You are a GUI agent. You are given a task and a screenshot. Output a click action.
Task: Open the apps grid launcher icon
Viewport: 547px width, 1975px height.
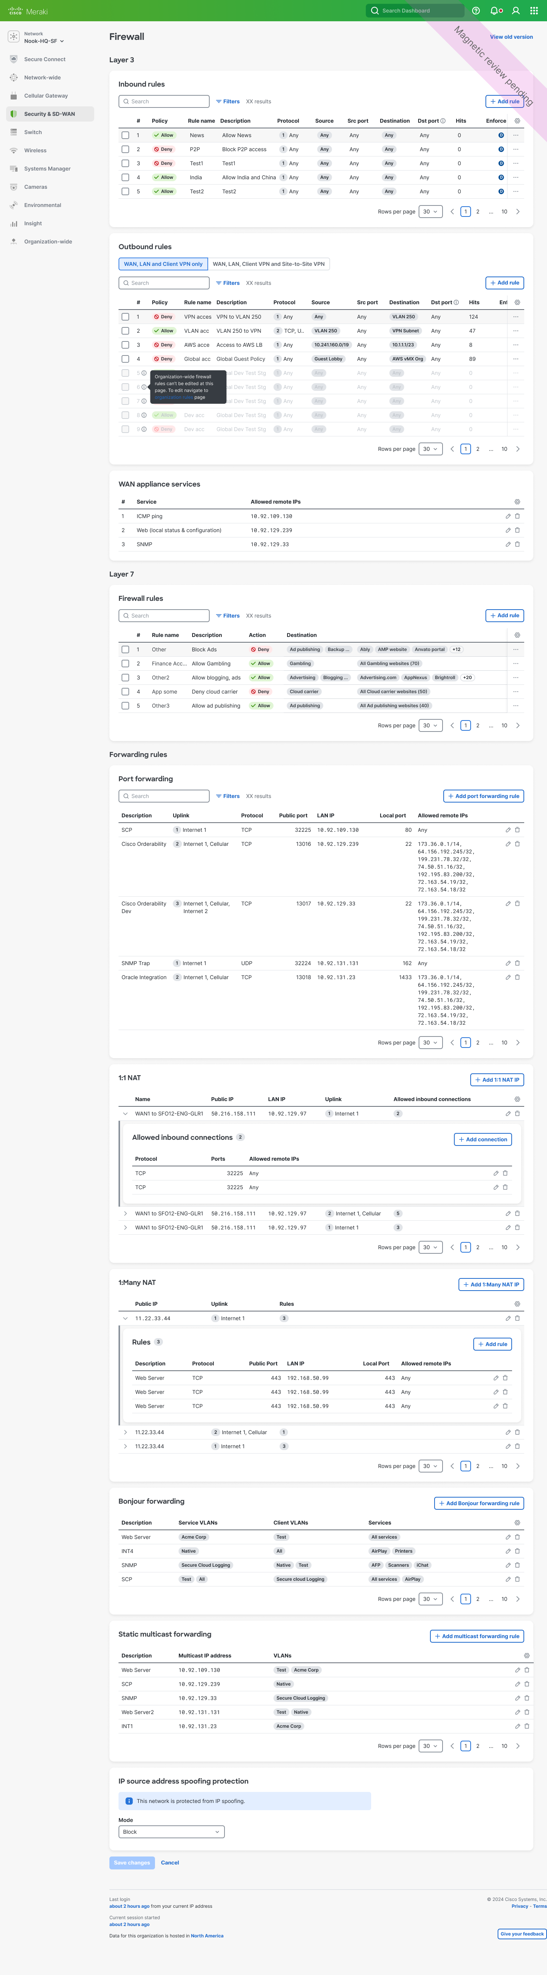pos(534,11)
